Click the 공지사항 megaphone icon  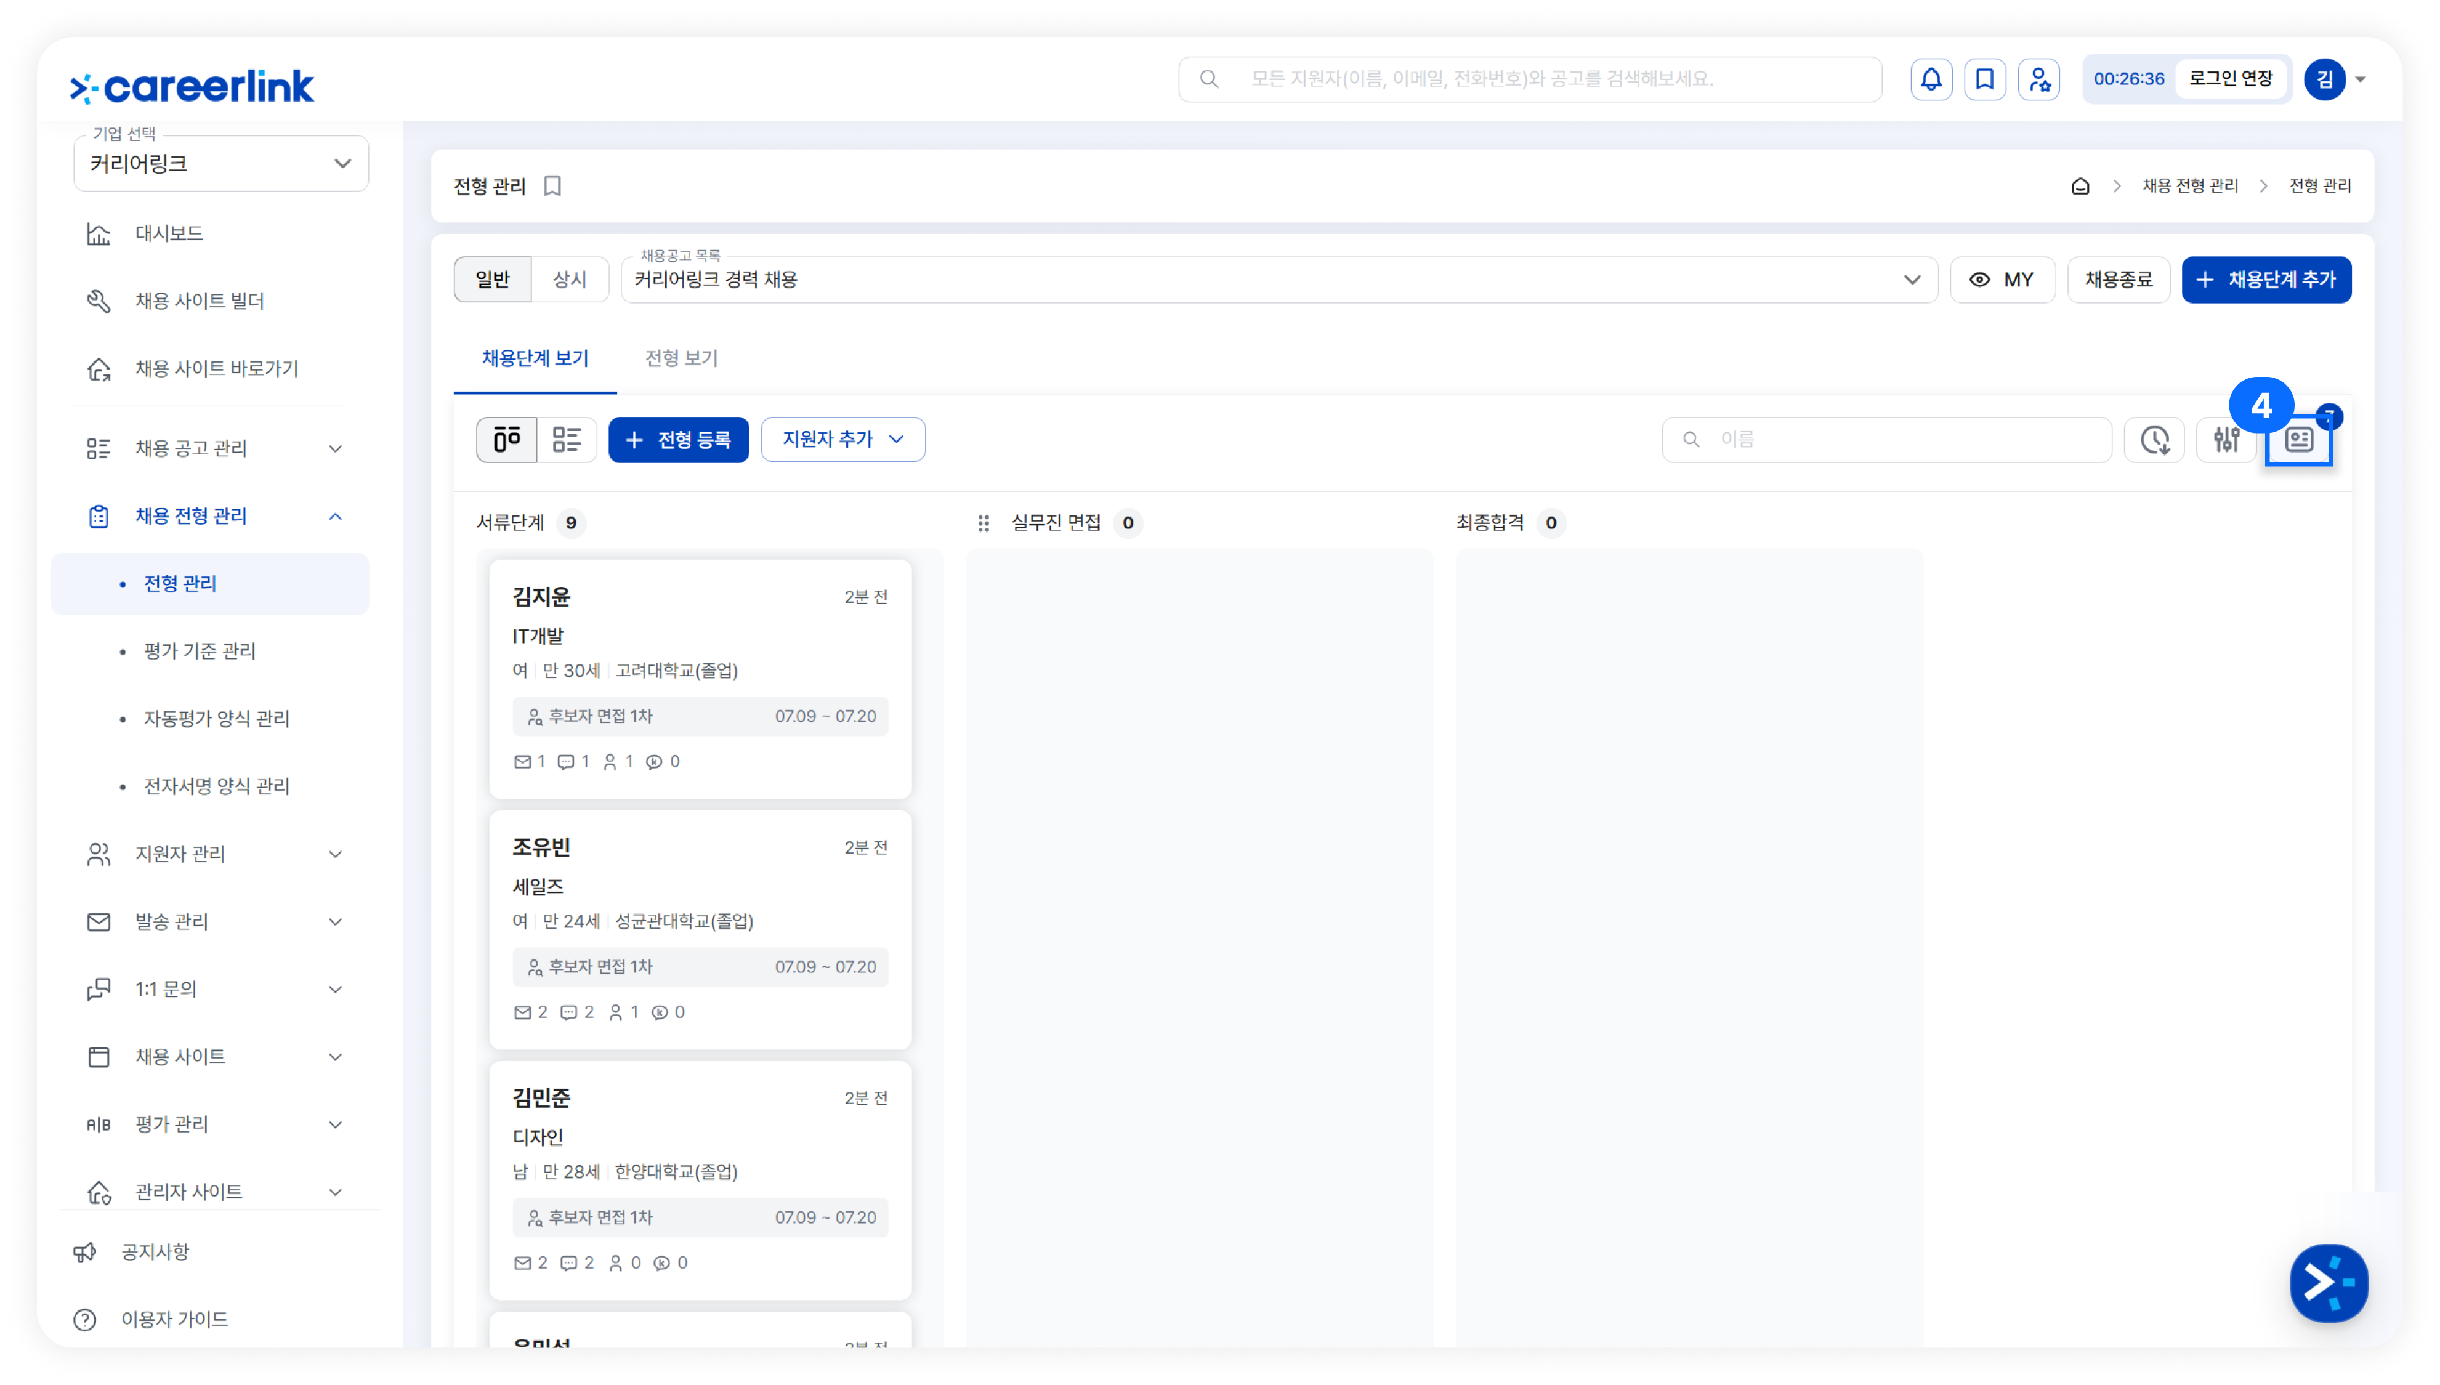[84, 1252]
